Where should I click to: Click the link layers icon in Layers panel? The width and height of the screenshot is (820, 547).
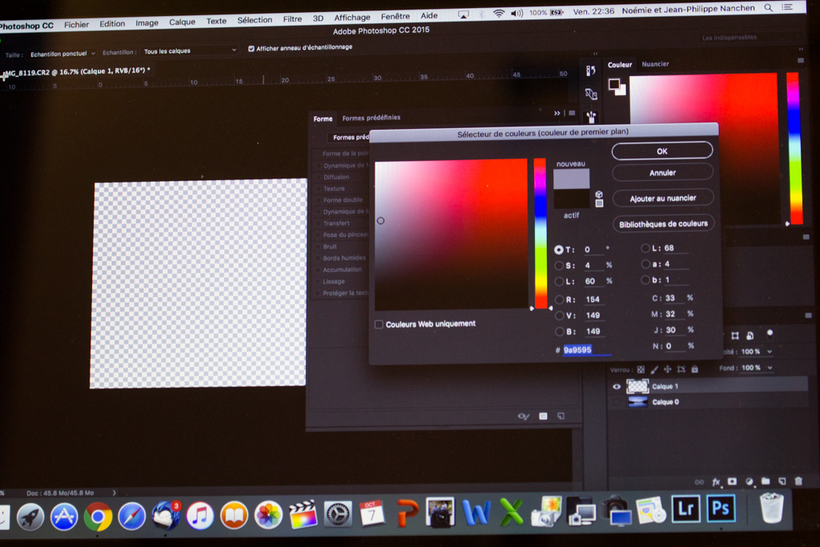coord(699,482)
